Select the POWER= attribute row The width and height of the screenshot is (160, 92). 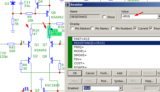[116, 67]
